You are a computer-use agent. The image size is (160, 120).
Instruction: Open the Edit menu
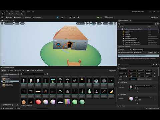tap(11, 11)
